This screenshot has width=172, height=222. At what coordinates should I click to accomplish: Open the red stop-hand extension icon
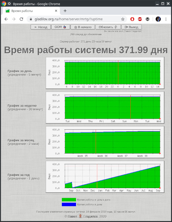click(132, 19)
